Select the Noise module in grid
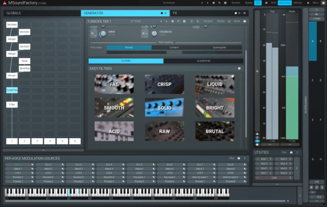The height and width of the screenshot is (207, 327). pos(24,61)
